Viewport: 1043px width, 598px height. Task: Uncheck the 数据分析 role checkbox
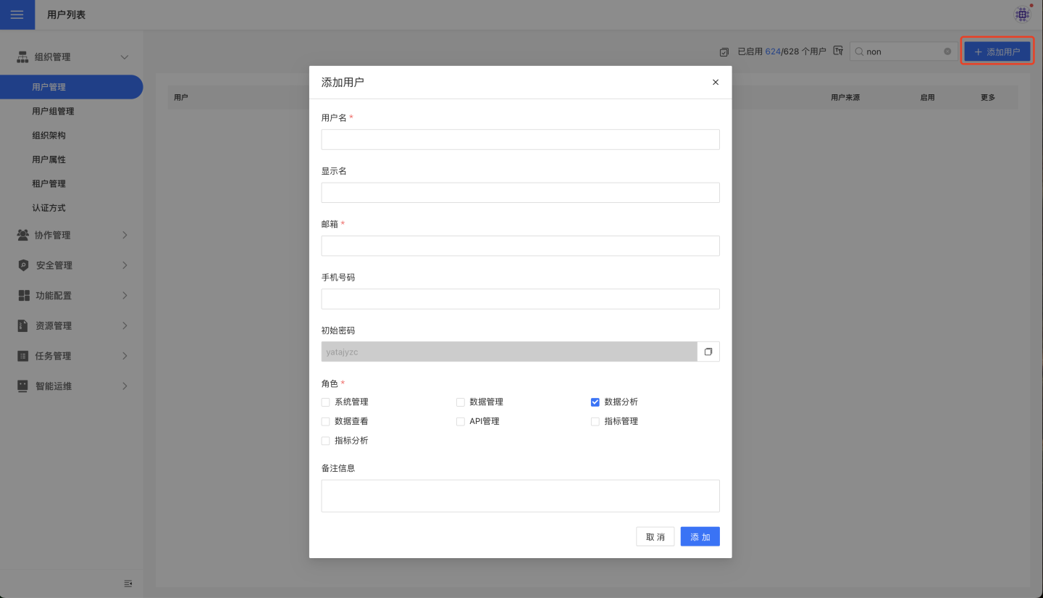click(595, 402)
